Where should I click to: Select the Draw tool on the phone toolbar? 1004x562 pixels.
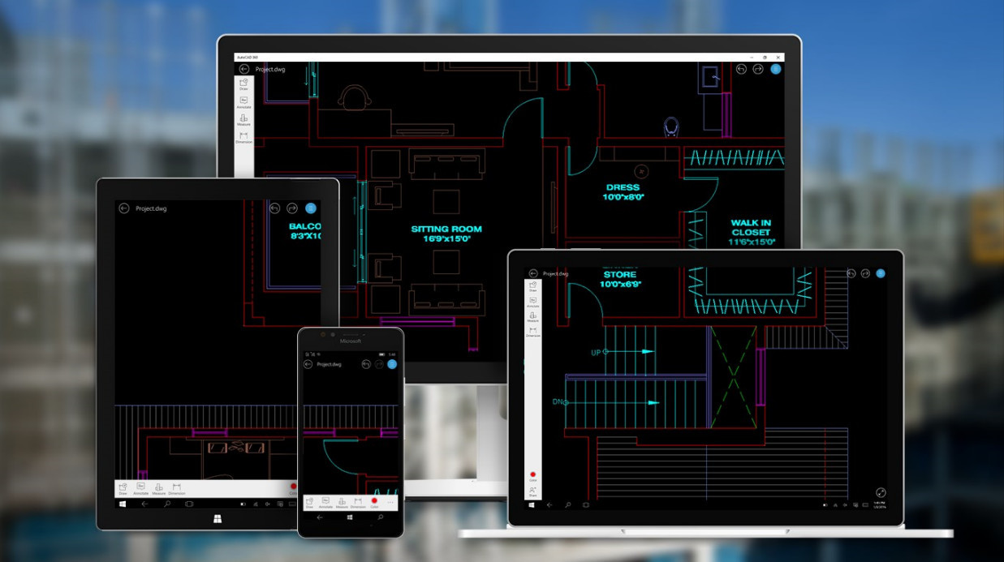tap(309, 502)
